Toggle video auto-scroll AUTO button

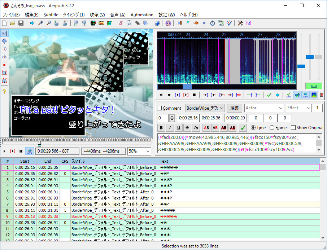(29, 151)
